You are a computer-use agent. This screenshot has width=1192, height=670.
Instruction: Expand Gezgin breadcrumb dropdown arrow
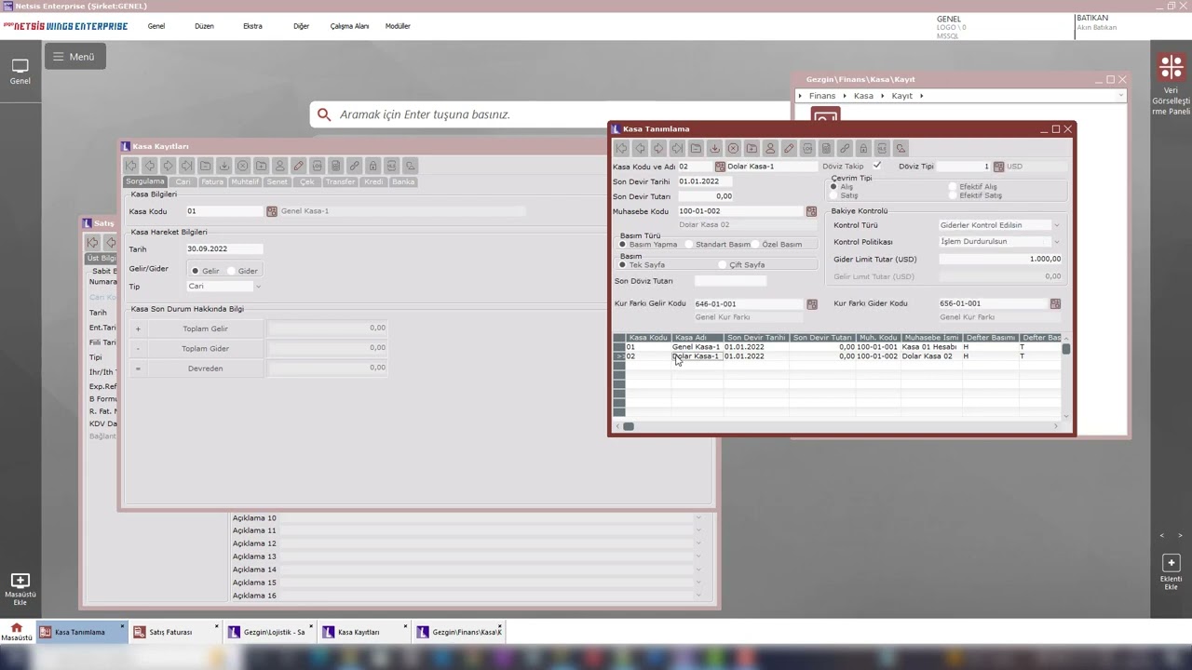tap(1120, 96)
